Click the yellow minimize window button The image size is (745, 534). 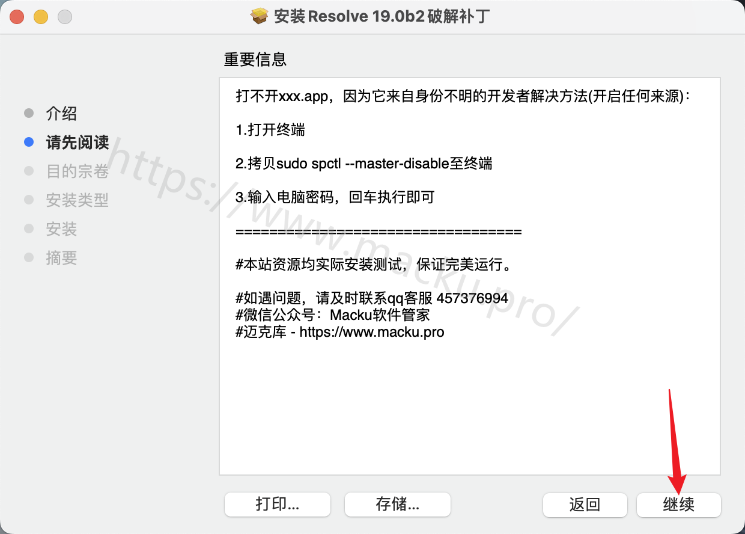41,17
